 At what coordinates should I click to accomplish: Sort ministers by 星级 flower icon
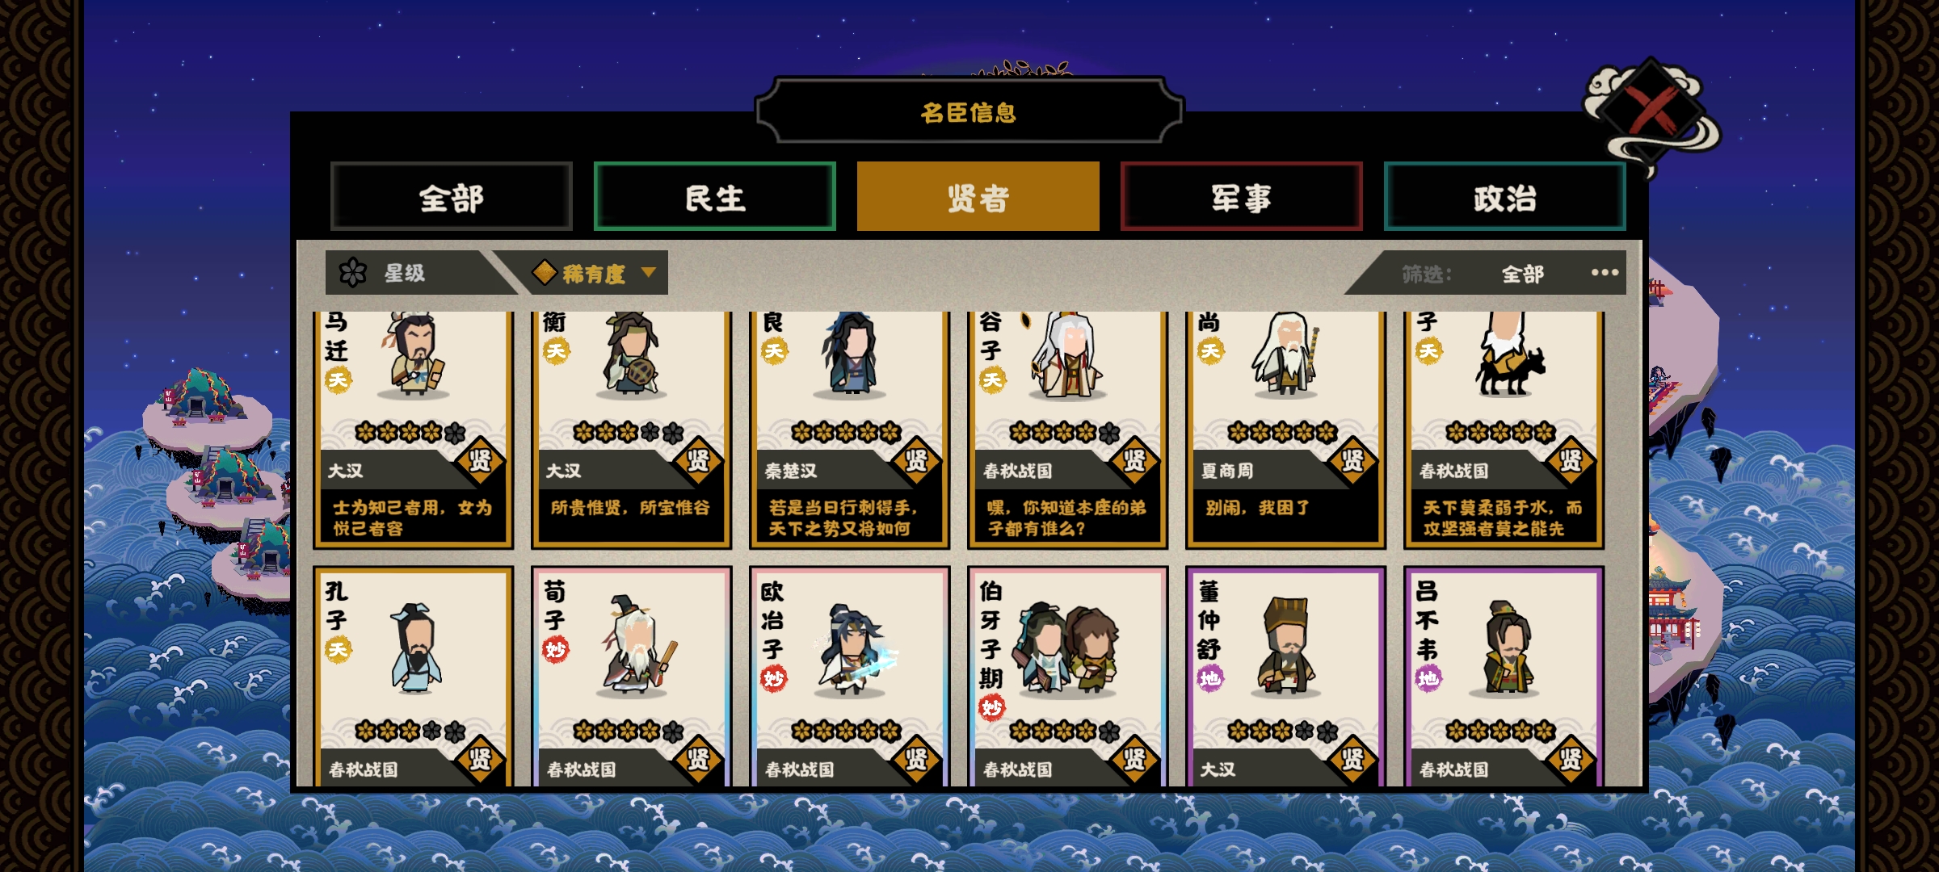pos(353,273)
